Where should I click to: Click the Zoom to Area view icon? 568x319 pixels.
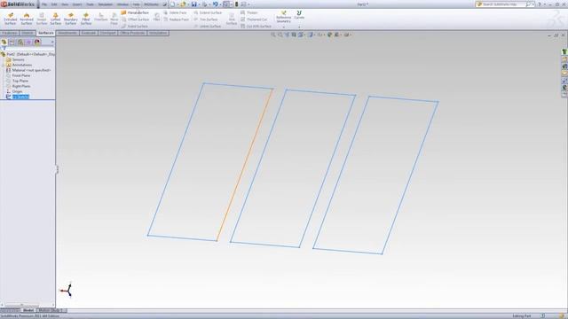(x=280, y=35)
